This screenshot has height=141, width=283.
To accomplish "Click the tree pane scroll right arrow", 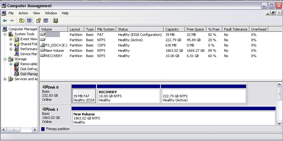I will [x=35, y=129].
